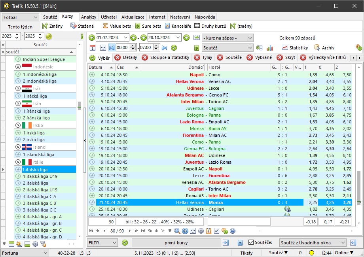This screenshot has width=364, height=257.
Task: Open grid settings gear icon beside the clipboard
Action: click(201, 231)
